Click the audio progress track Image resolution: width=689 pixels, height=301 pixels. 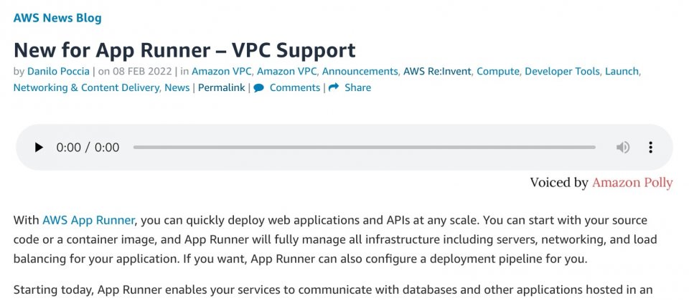pyautogui.click(x=365, y=148)
